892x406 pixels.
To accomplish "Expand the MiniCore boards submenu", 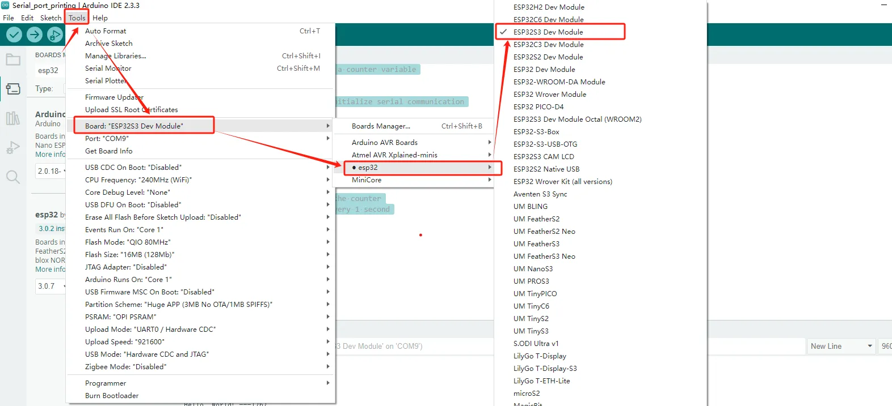I will tap(414, 180).
